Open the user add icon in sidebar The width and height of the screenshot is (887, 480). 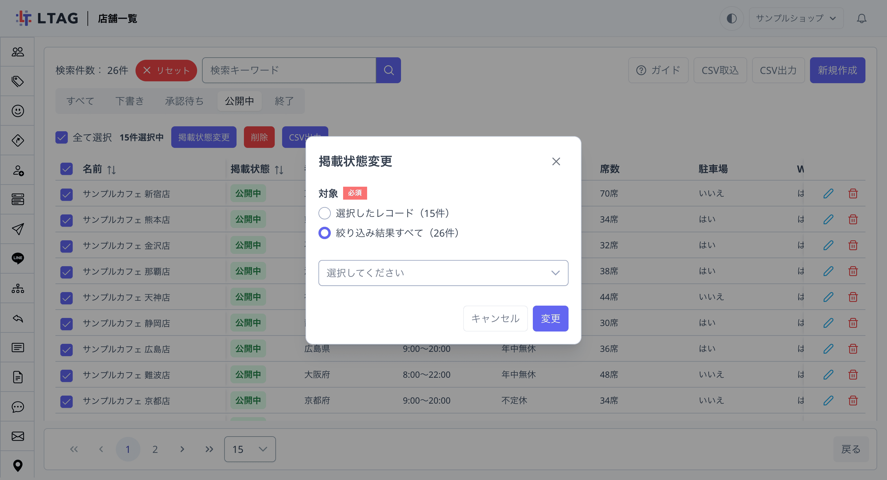pos(18,170)
